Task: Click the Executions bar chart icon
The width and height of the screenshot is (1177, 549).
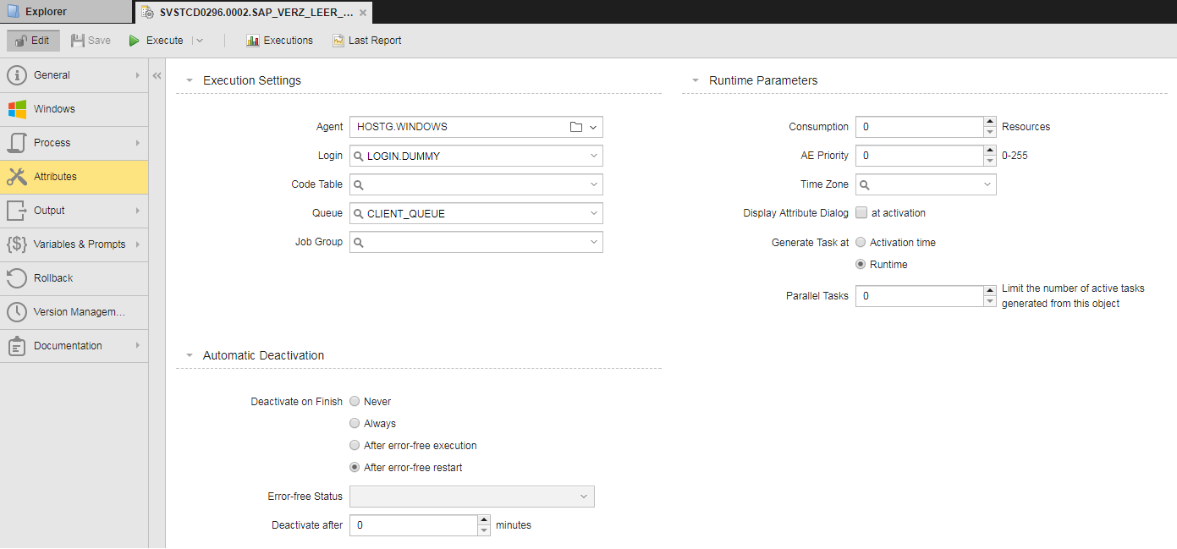Action: (x=252, y=41)
